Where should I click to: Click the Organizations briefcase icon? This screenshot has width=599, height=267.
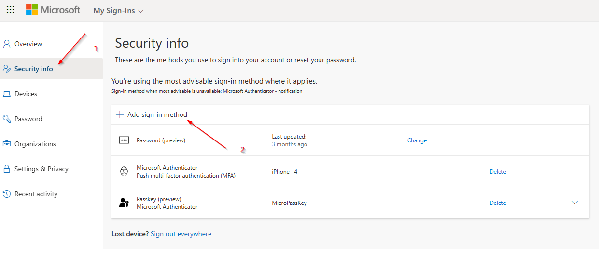pyautogui.click(x=7, y=144)
